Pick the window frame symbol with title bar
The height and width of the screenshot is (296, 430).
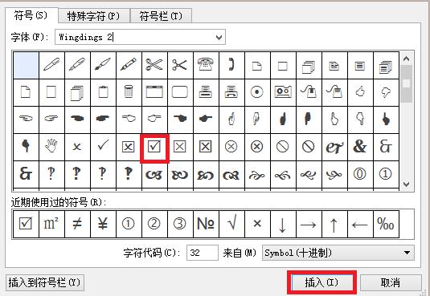(154, 92)
